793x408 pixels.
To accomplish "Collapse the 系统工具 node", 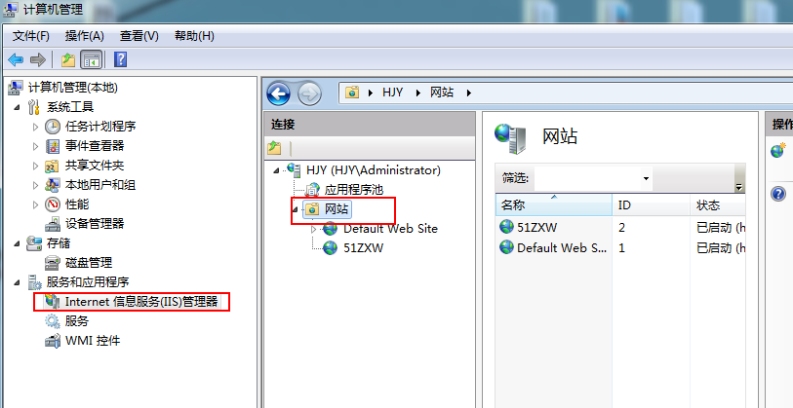I will (18, 107).
